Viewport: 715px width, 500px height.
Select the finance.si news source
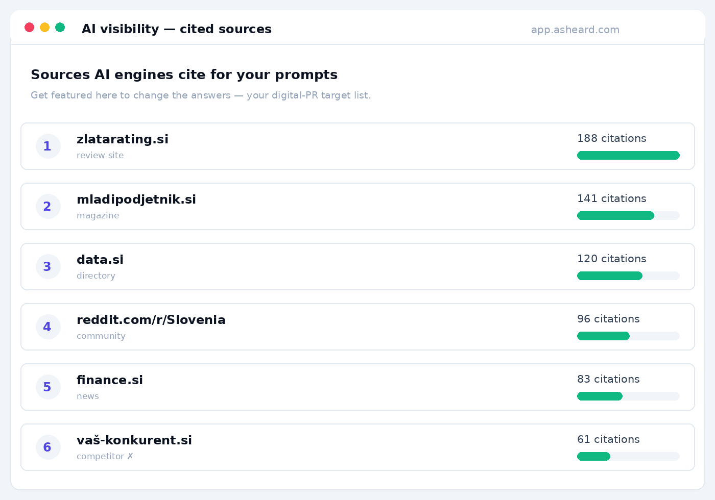(110, 380)
